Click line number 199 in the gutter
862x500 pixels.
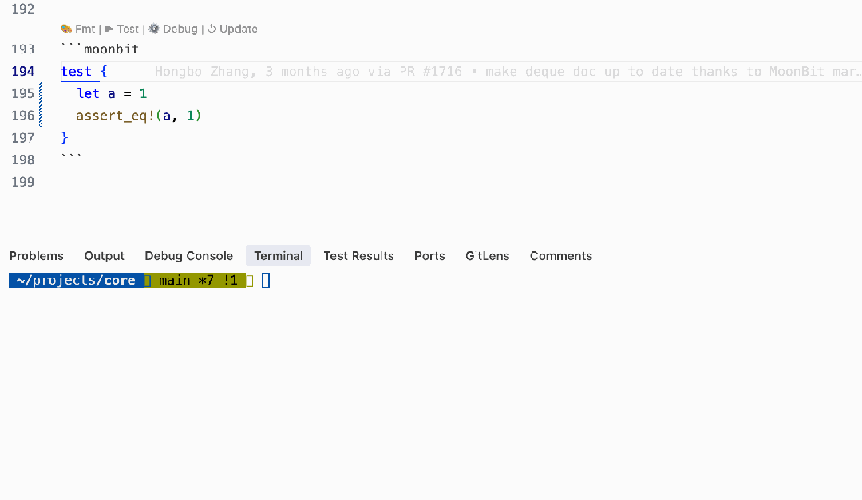[x=22, y=182]
